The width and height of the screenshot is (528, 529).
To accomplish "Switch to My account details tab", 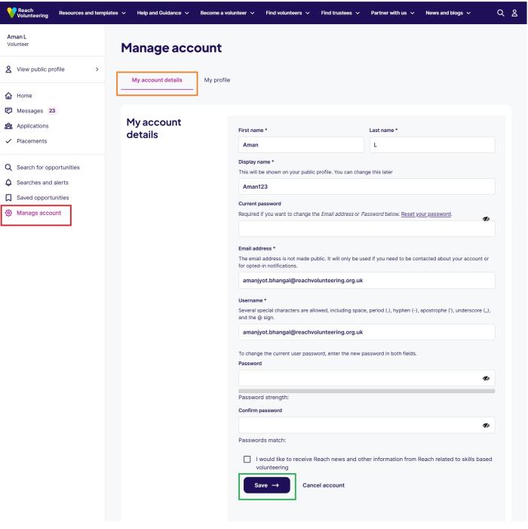I will [x=157, y=80].
